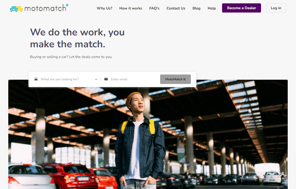The height and width of the screenshot is (189, 296).
Task: Click the 'Buying or selling a car?' subtitle
Action: [x=71, y=57]
